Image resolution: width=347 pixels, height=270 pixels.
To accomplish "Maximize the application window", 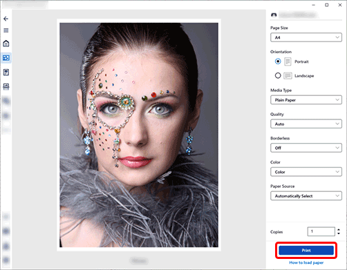I will (x=327, y=5).
